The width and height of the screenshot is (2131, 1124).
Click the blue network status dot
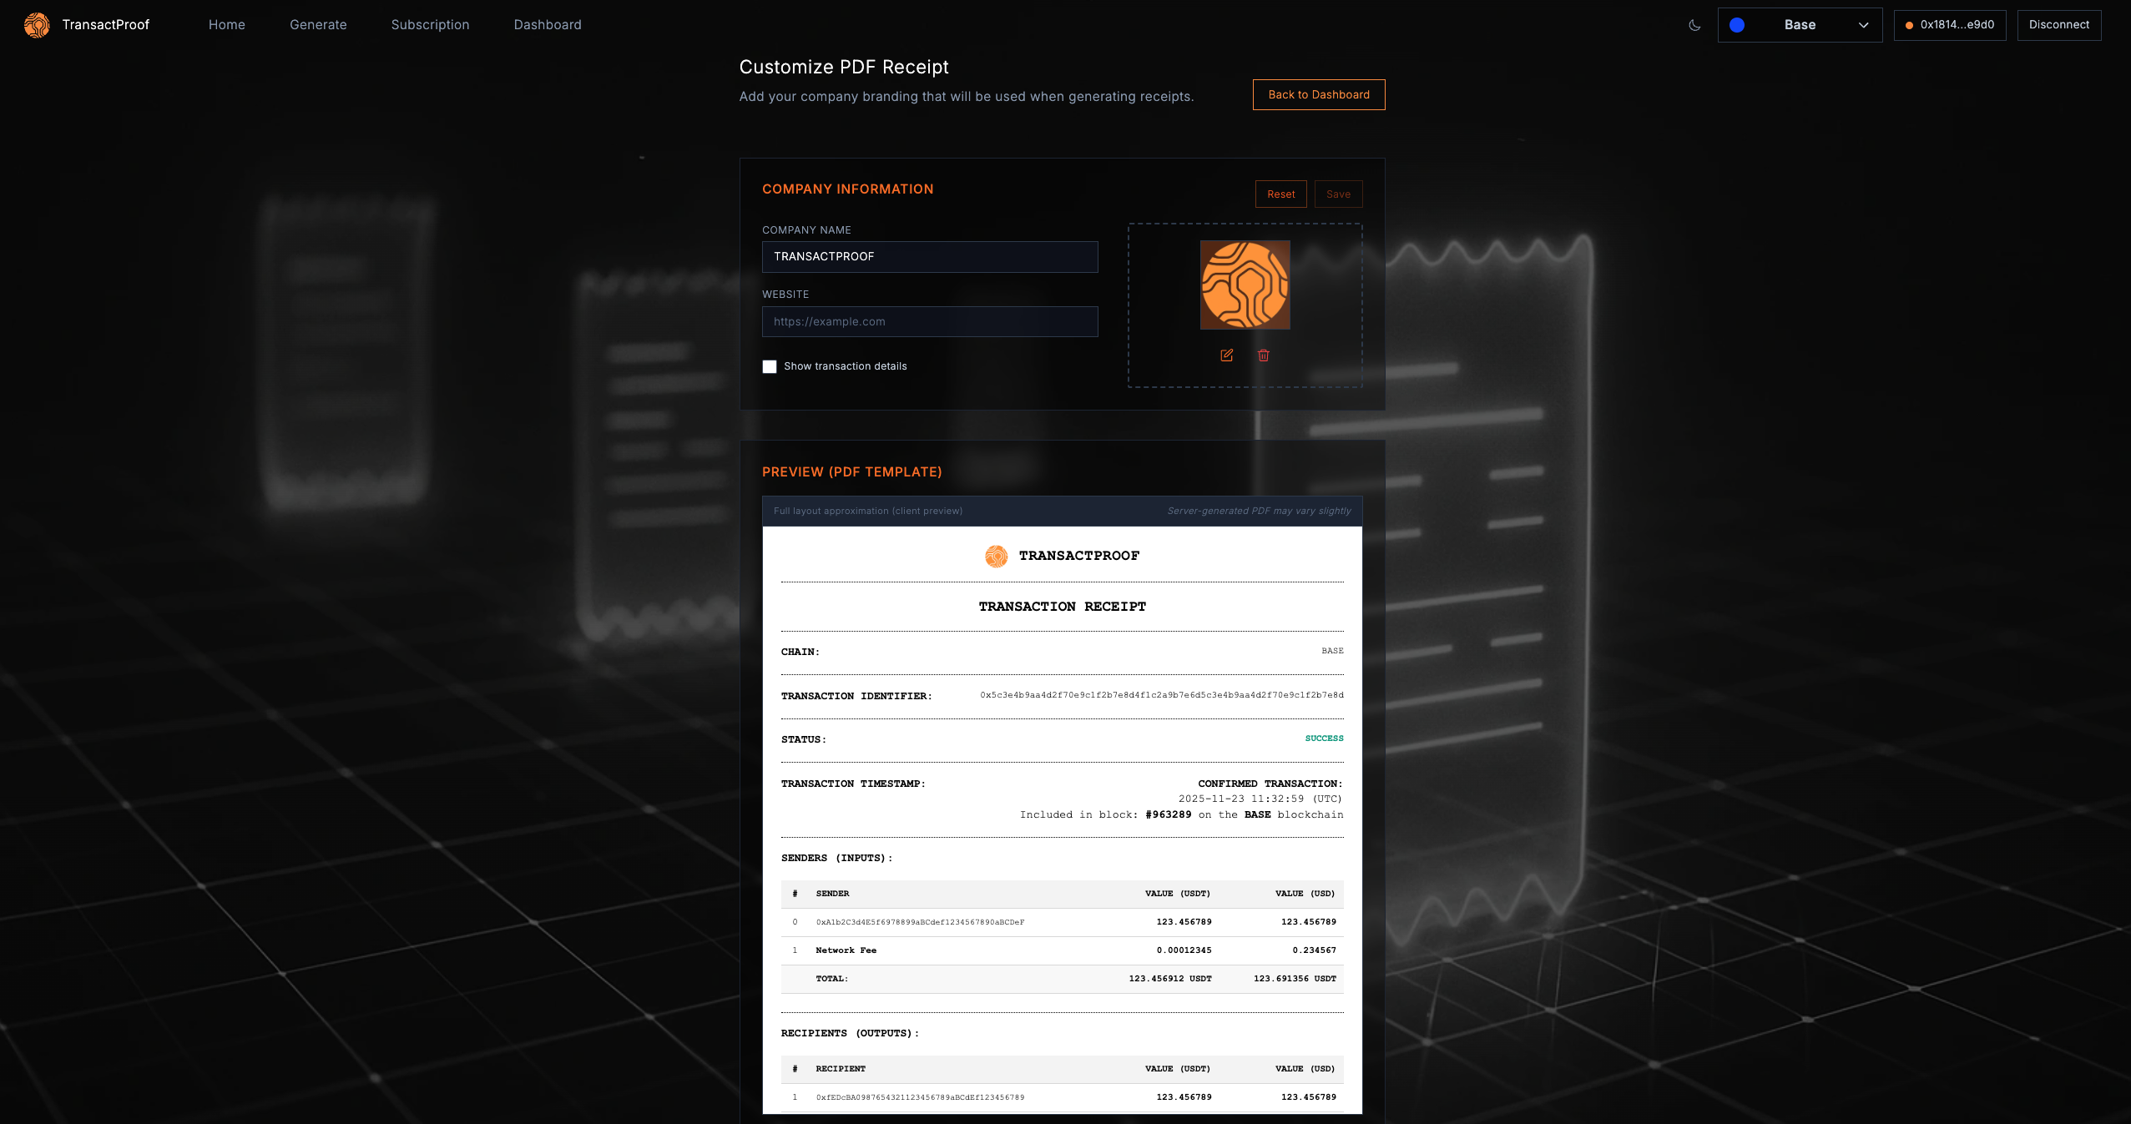(1738, 24)
